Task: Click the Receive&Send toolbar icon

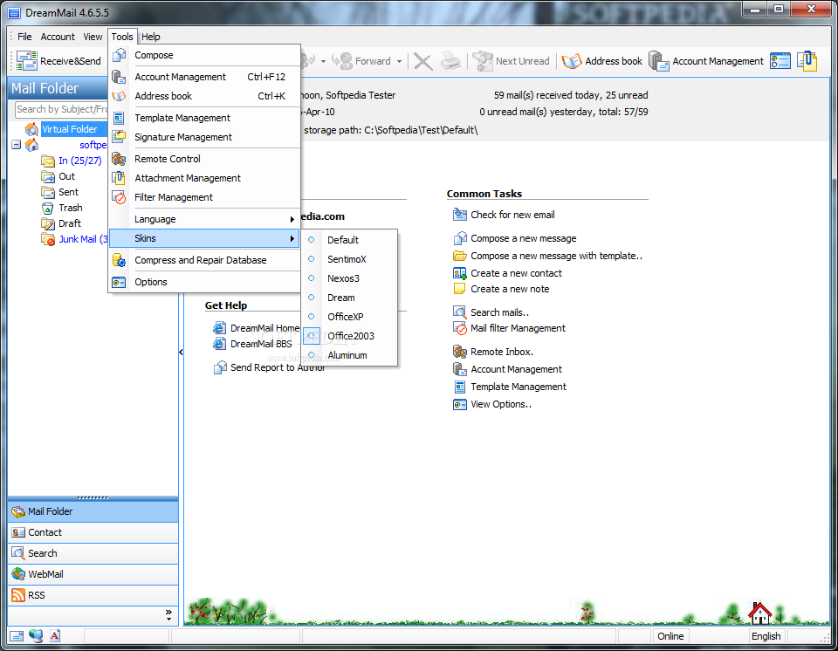Action: click(x=26, y=61)
